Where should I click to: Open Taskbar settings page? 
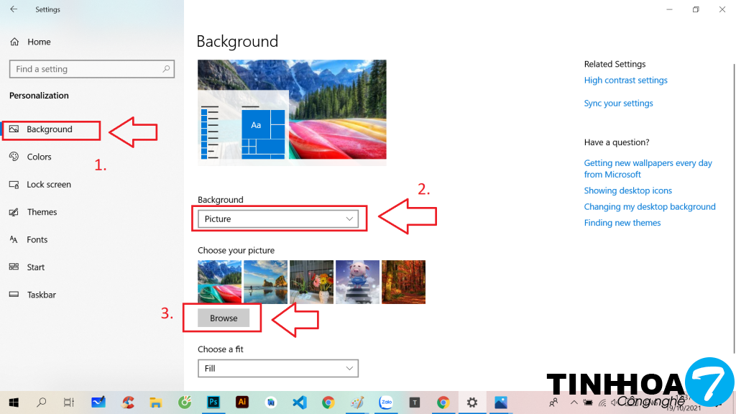coord(41,295)
